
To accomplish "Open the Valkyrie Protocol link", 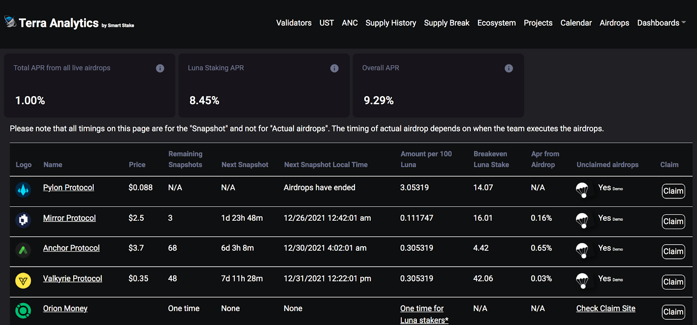I will tap(72, 279).
